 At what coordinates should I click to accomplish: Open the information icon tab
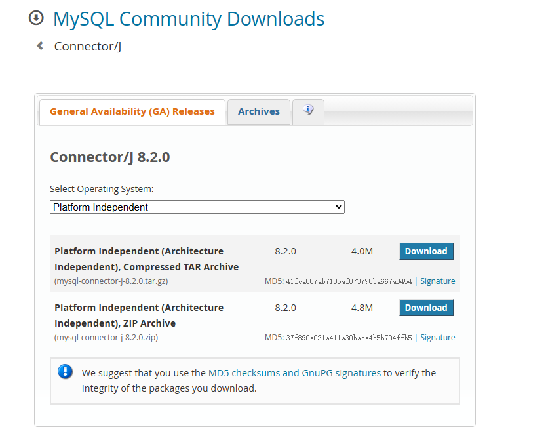pyautogui.click(x=308, y=111)
